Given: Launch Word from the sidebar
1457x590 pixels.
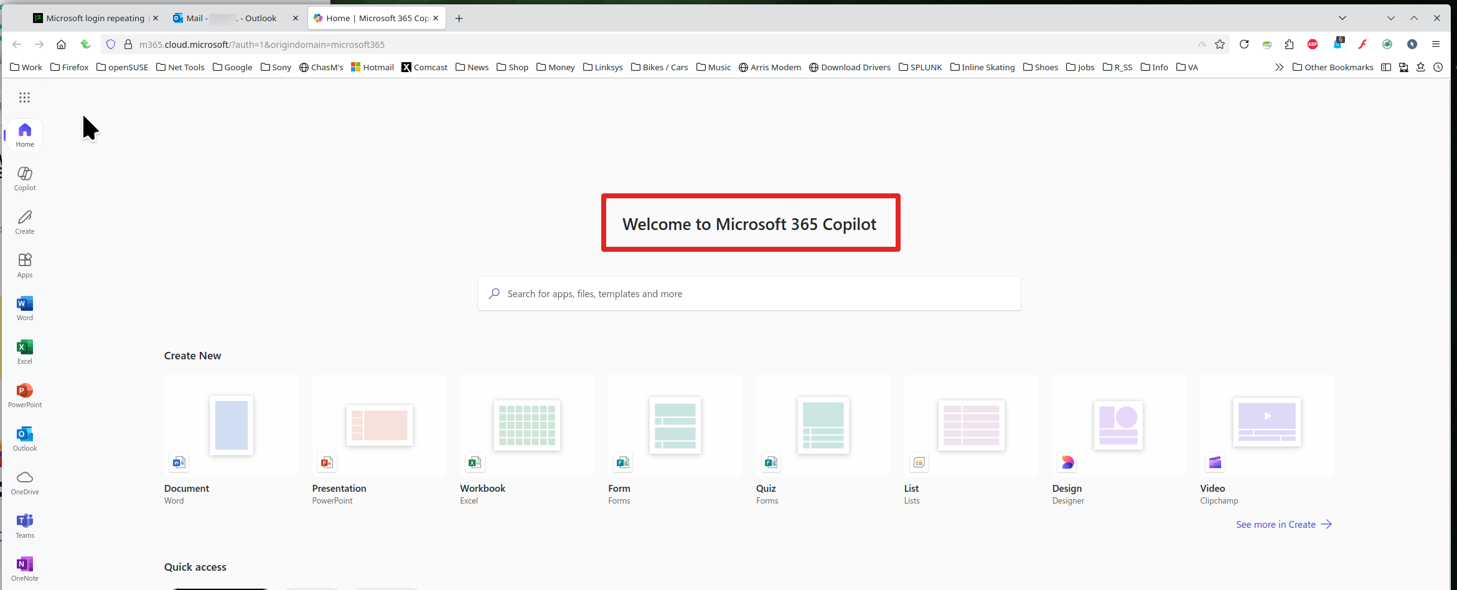Looking at the screenshot, I should tap(25, 308).
